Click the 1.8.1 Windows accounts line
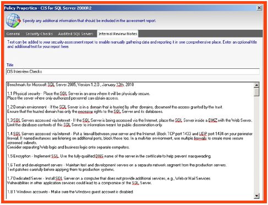Screen dimensions: 268x205 [70, 192]
